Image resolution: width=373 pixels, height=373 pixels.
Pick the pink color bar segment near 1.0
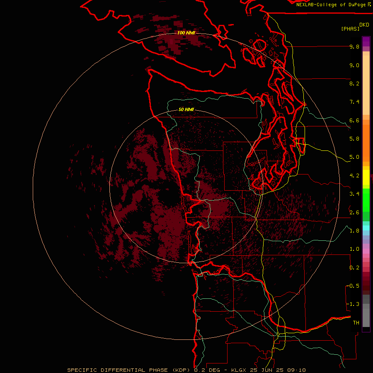pos(366,251)
